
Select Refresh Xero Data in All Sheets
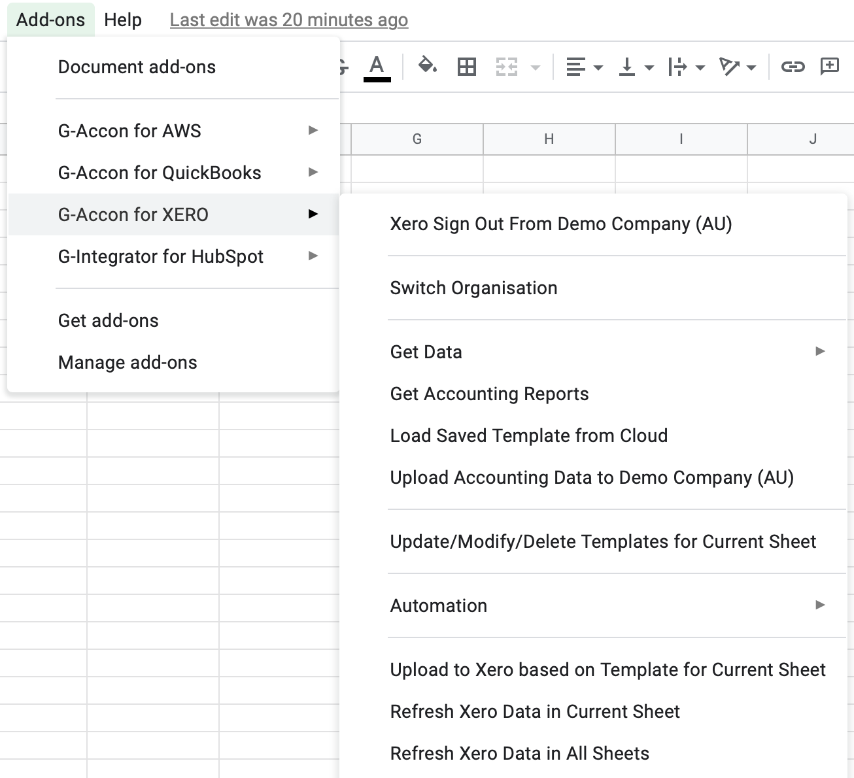(x=594, y=753)
